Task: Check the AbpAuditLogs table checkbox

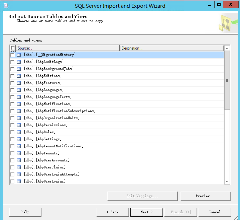Action: pyautogui.click(x=12, y=62)
